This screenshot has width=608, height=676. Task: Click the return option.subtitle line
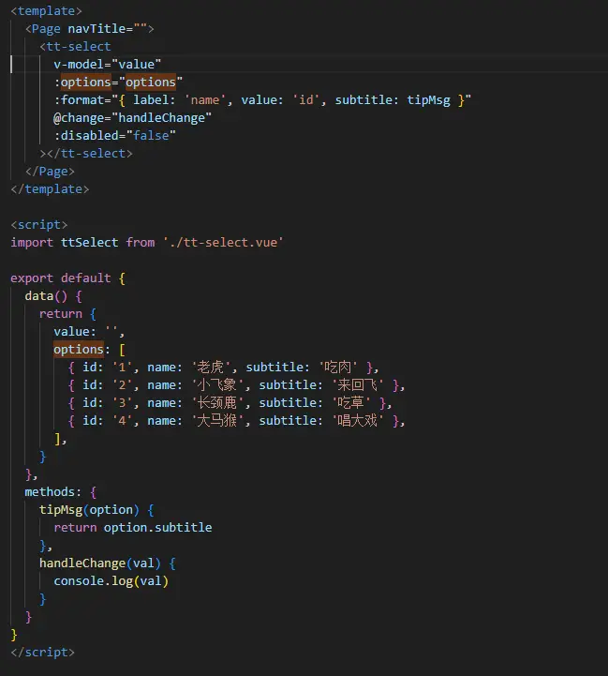click(x=133, y=528)
